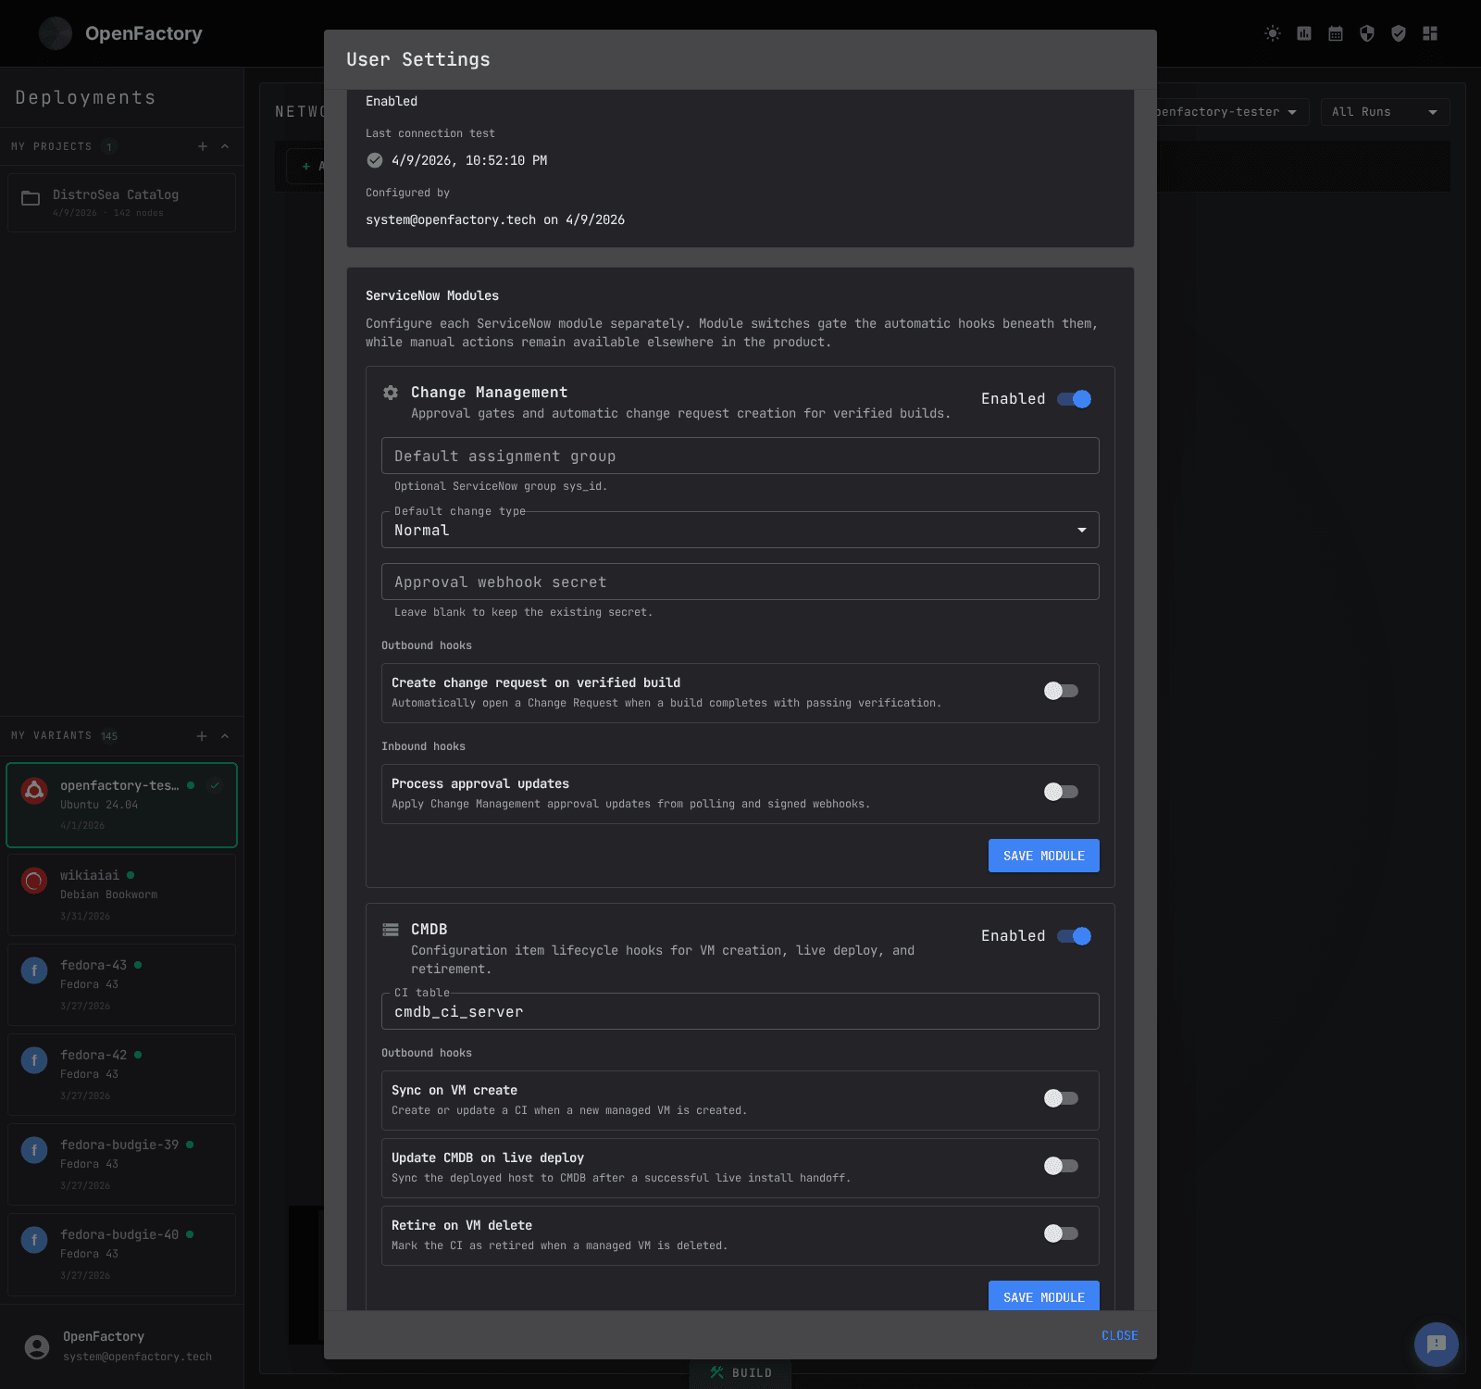1481x1389 pixels.
Task: Open the dashboard grid icon in header
Action: point(1430,33)
